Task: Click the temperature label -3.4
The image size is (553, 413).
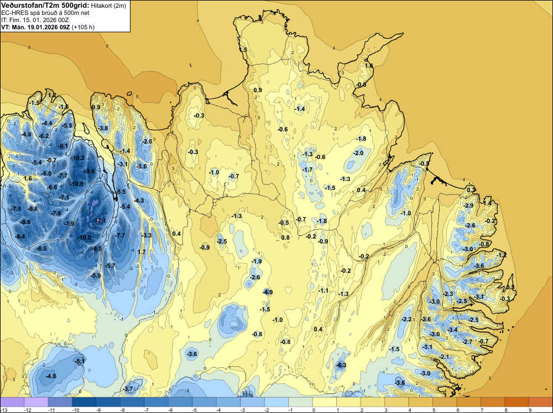Action: click(452, 330)
